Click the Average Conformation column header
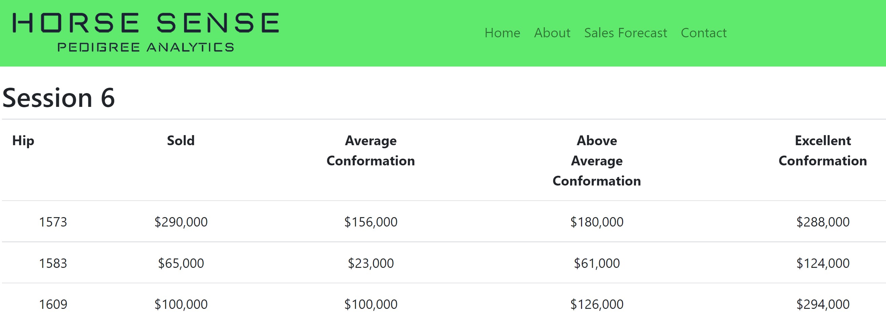886x326 pixels. [x=370, y=151]
